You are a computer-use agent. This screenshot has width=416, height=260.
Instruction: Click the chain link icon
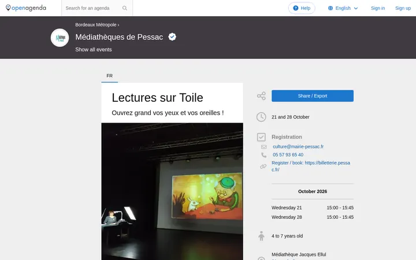pos(263,166)
